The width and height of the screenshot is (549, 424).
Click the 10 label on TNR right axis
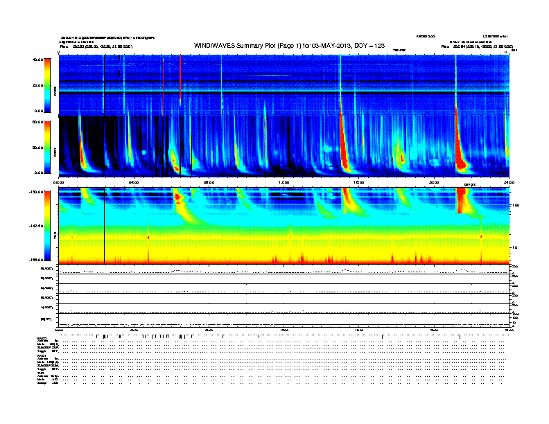tap(515, 247)
